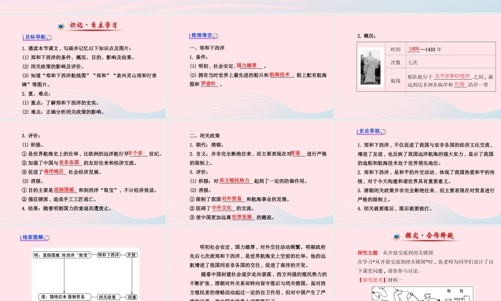
Task: Click the heading 一、郑和下西洋
Action: [x=207, y=48]
